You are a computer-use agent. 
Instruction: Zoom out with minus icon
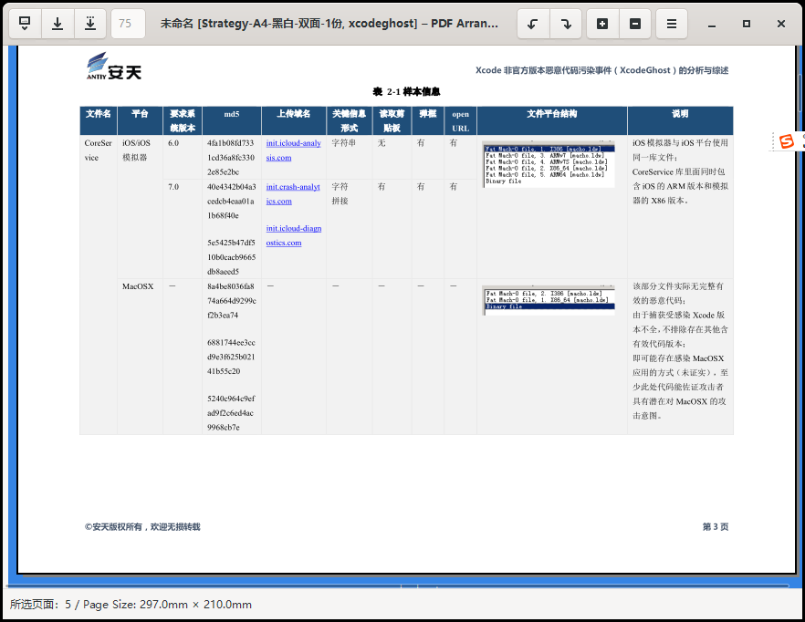tap(635, 24)
